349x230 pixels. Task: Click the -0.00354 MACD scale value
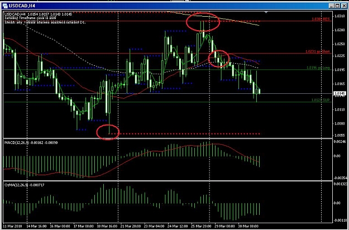click(340, 178)
